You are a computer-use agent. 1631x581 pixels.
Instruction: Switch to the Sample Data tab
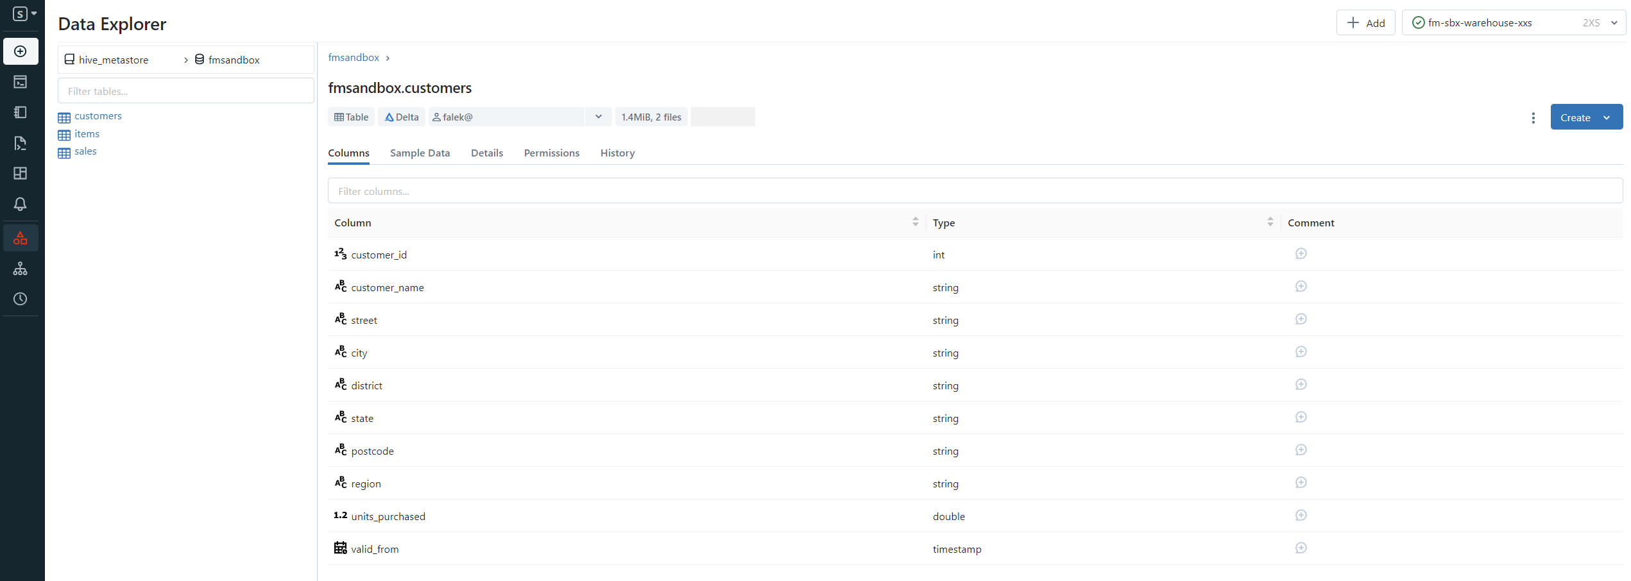(420, 153)
